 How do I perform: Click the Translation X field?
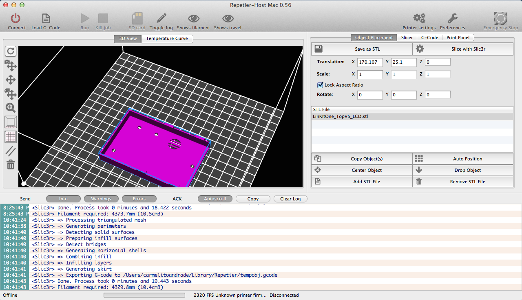coord(370,62)
